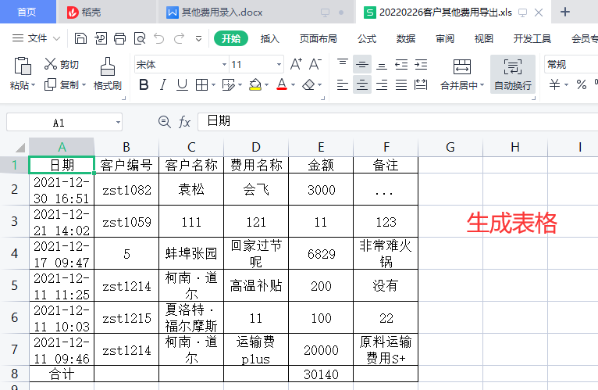Expand the Merge and Center (合并居中) dropdown
Image resolution: width=598 pixels, height=390 pixels.
coord(481,85)
